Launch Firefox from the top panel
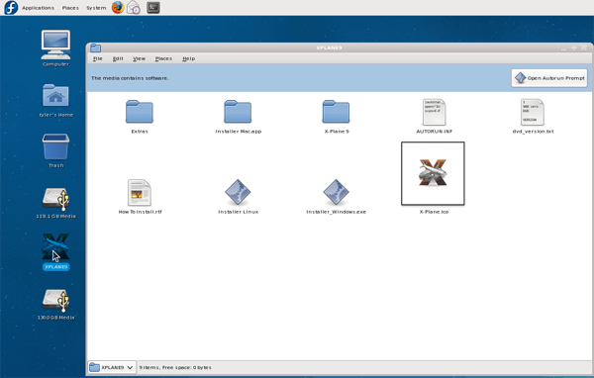Viewport: 594px width, 378px height. coord(118,7)
